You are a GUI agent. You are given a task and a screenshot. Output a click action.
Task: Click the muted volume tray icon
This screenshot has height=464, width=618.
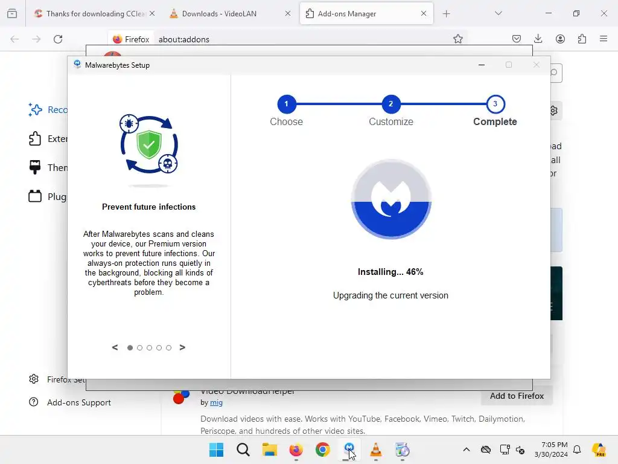click(x=520, y=449)
